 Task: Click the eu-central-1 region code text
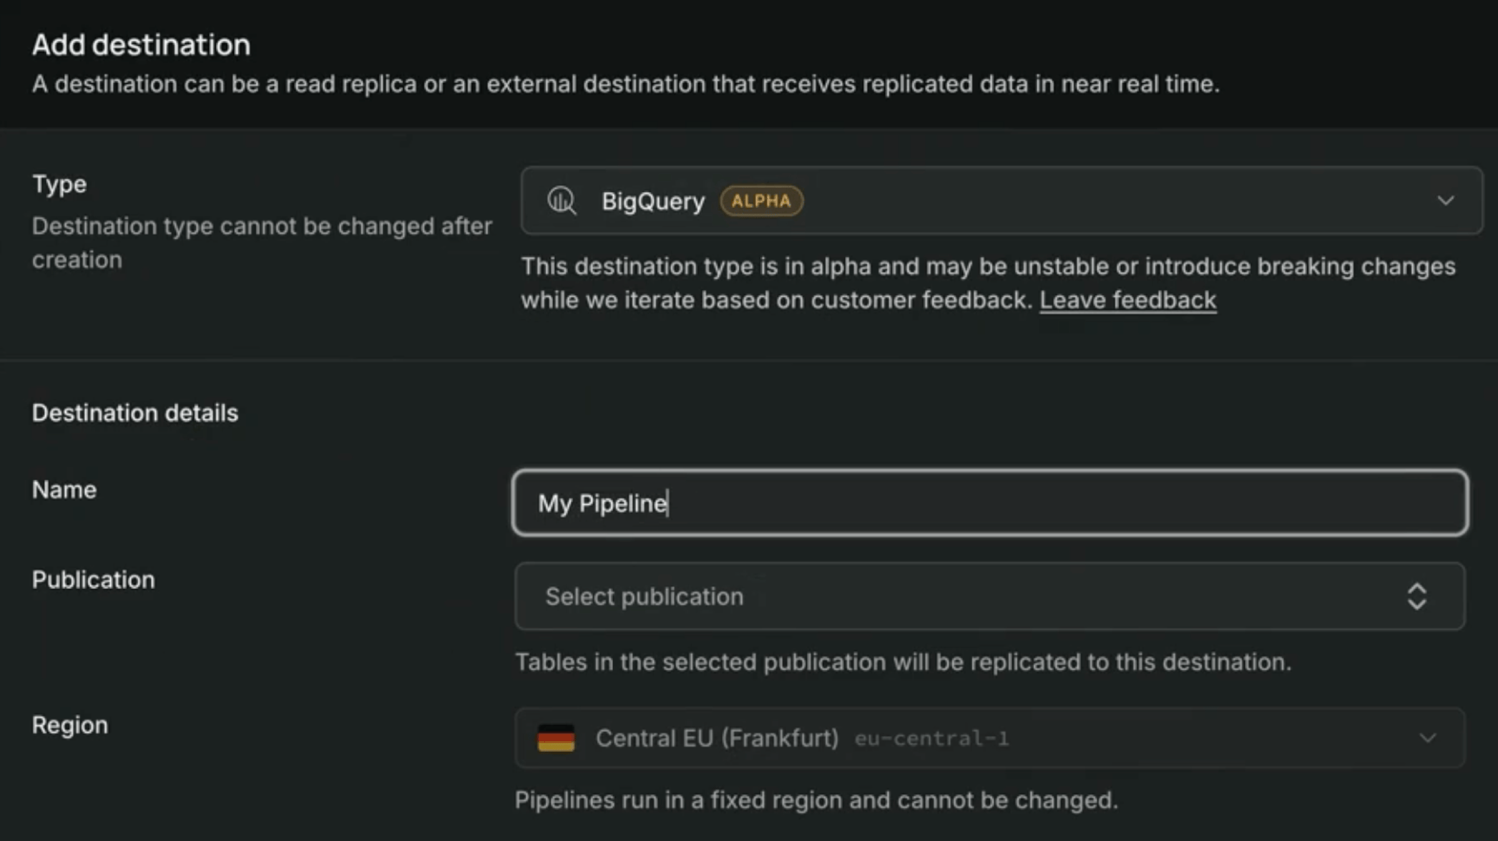[x=931, y=739]
